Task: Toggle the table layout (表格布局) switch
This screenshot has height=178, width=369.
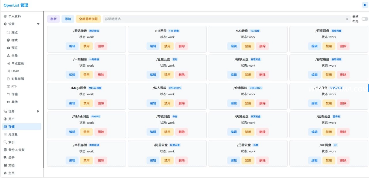Action: pyautogui.click(x=365, y=19)
